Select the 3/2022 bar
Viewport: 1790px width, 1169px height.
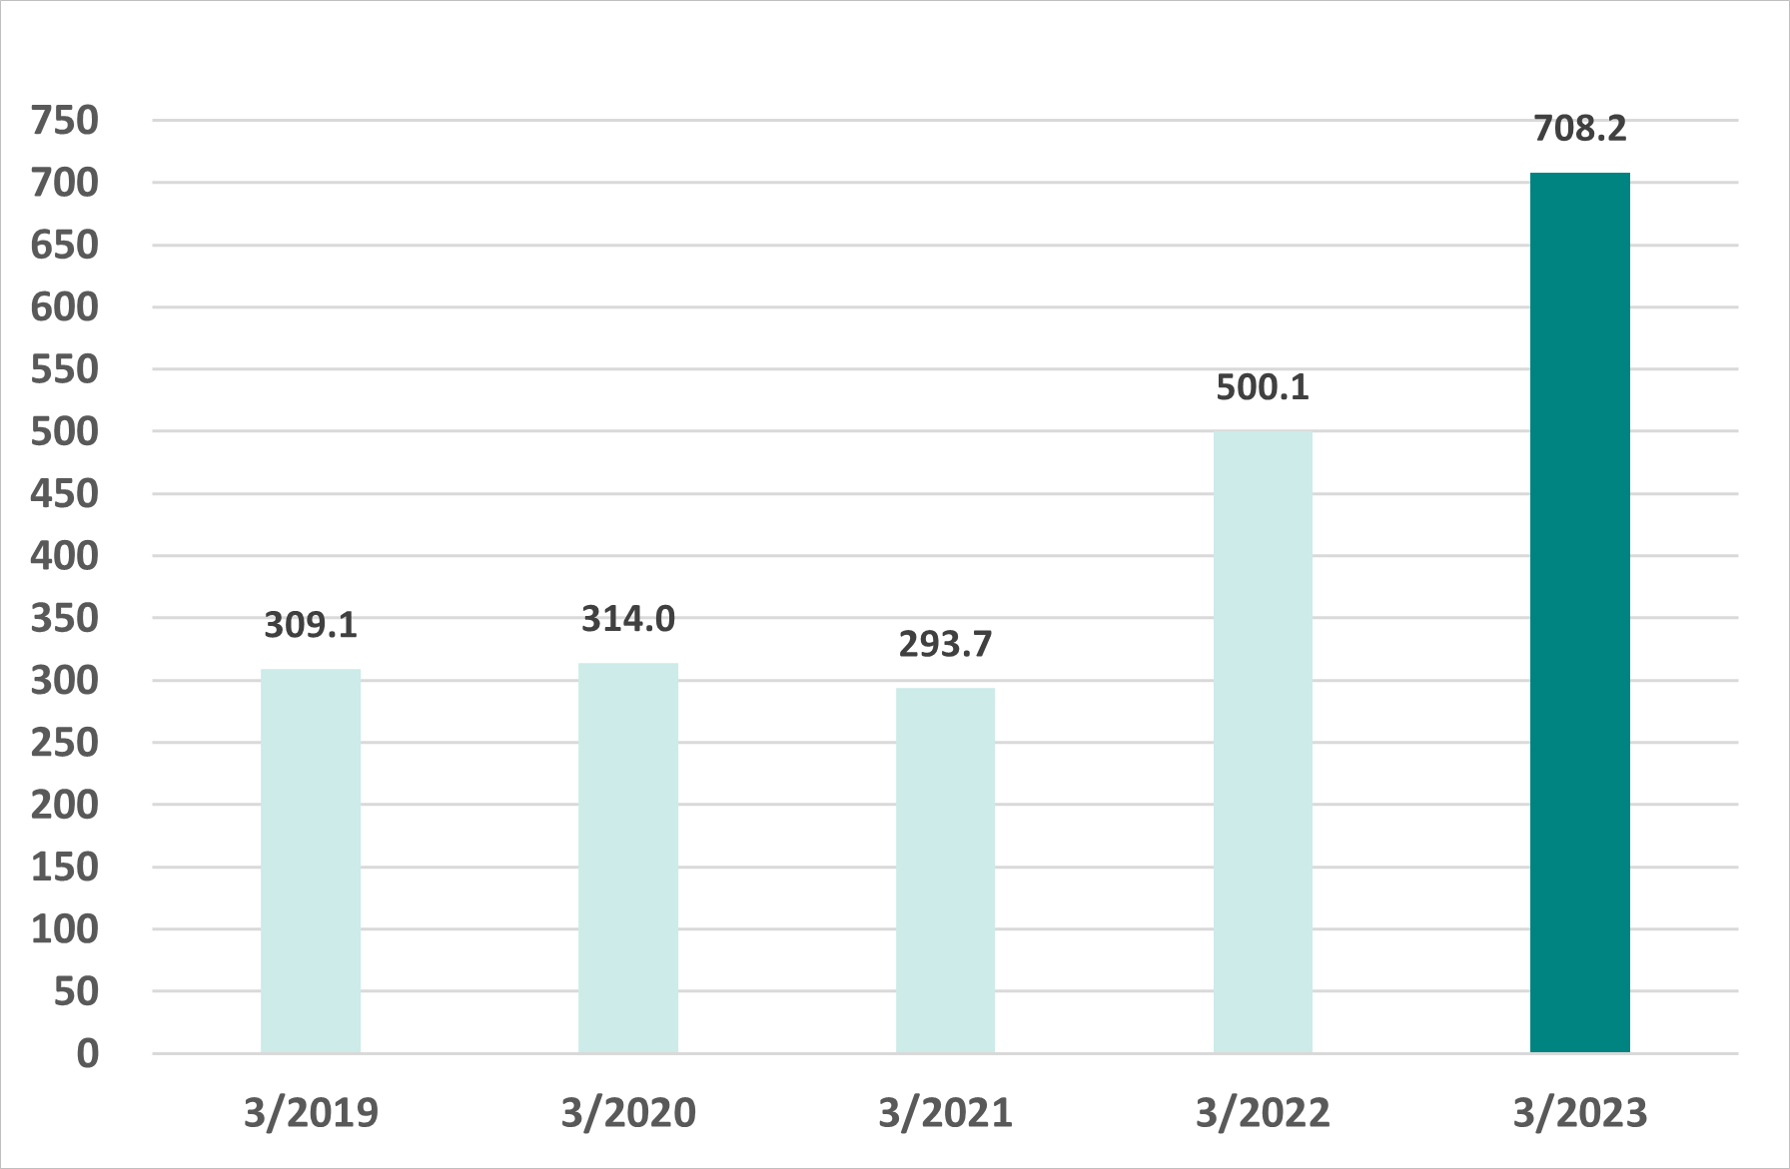point(1263,742)
